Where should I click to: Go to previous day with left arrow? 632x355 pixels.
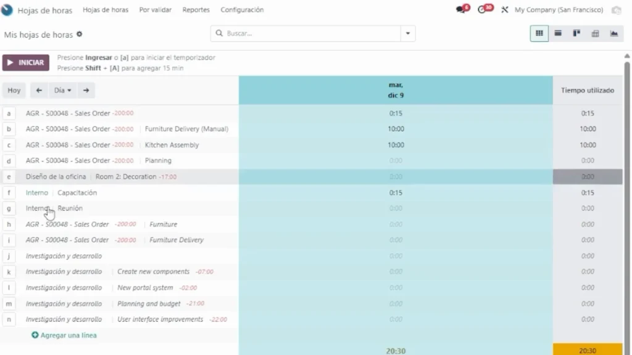pyautogui.click(x=39, y=91)
